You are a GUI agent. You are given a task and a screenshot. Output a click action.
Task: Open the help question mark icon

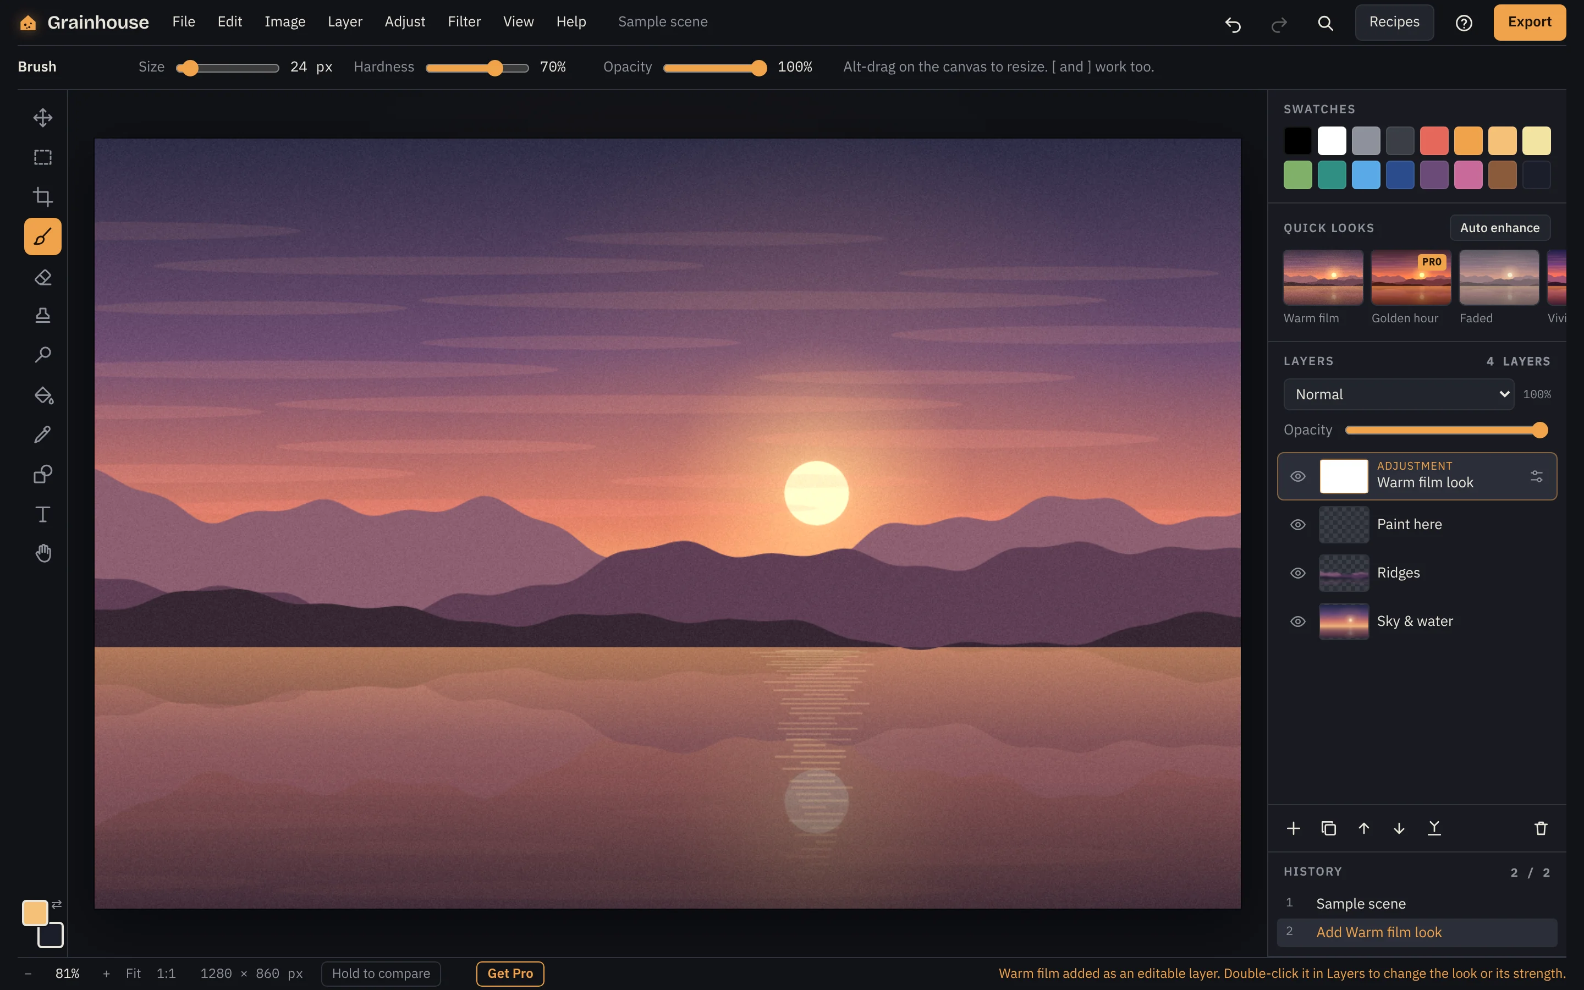pos(1464,24)
